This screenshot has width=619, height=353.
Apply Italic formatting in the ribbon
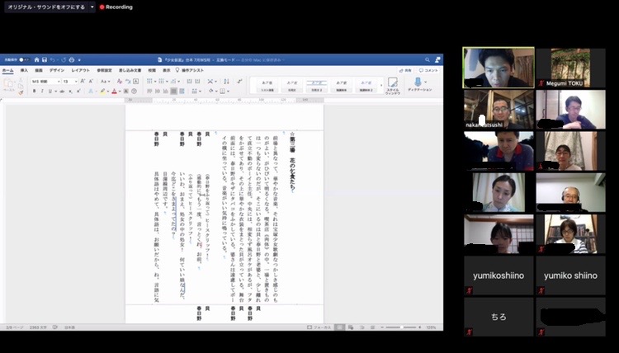(41, 91)
